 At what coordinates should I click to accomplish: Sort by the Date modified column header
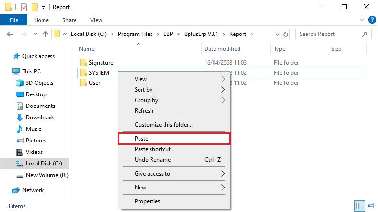click(x=222, y=49)
